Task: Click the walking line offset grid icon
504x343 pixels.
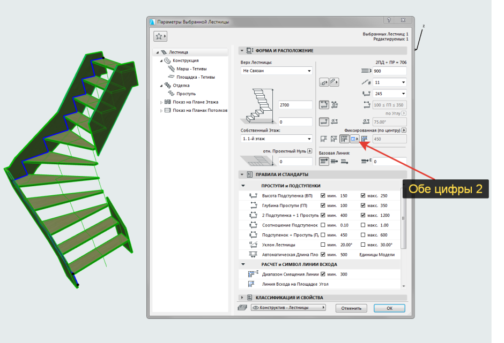Action: tap(365, 139)
